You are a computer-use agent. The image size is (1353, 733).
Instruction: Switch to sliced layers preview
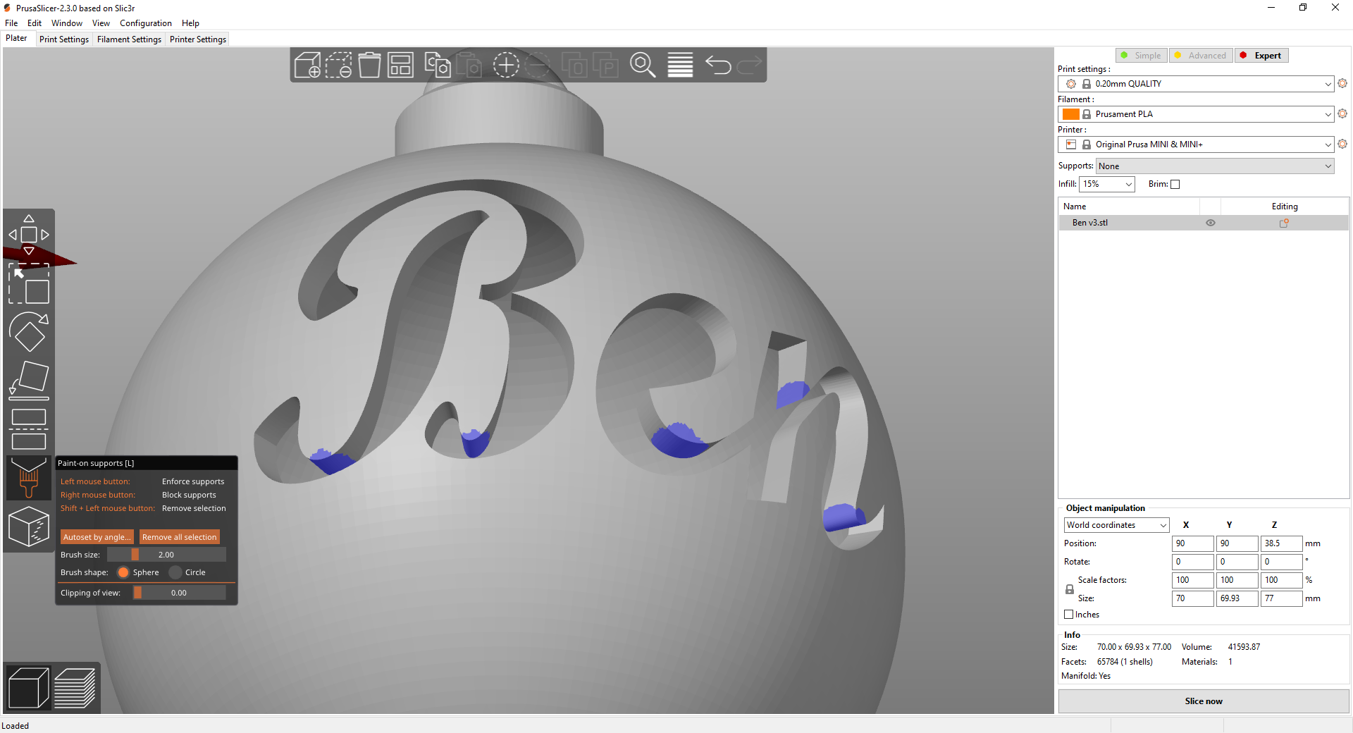click(75, 688)
